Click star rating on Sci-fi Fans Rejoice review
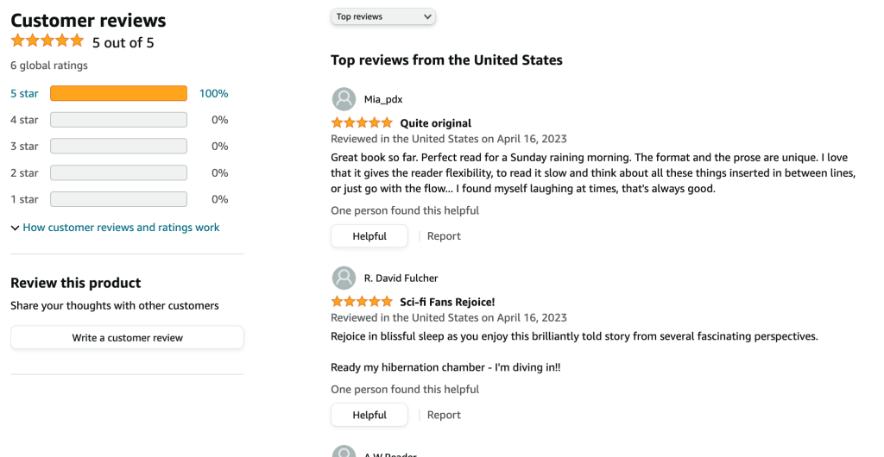The height and width of the screenshot is (457, 884). [x=362, y=302]
